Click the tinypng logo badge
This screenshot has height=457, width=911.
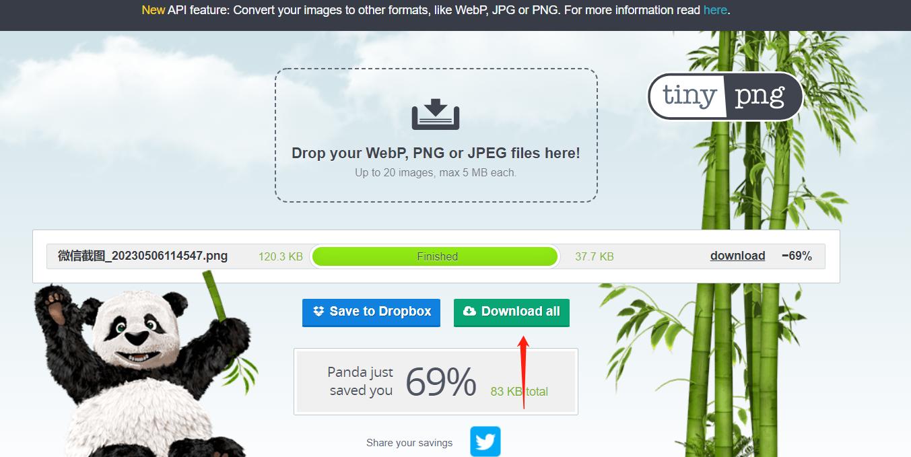725,96
